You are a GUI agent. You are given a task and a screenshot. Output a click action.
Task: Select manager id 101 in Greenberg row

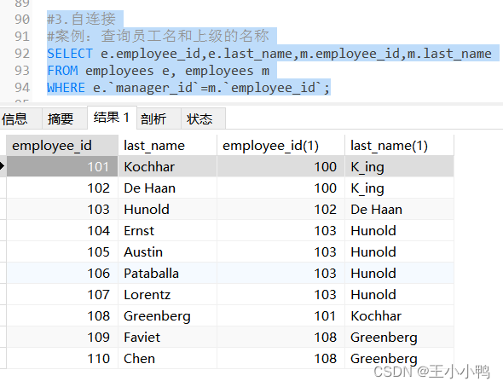(281, 315)
